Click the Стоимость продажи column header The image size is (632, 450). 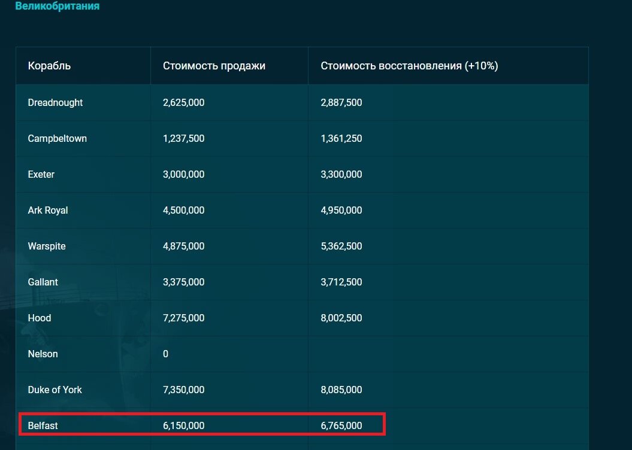pos(214,66)
